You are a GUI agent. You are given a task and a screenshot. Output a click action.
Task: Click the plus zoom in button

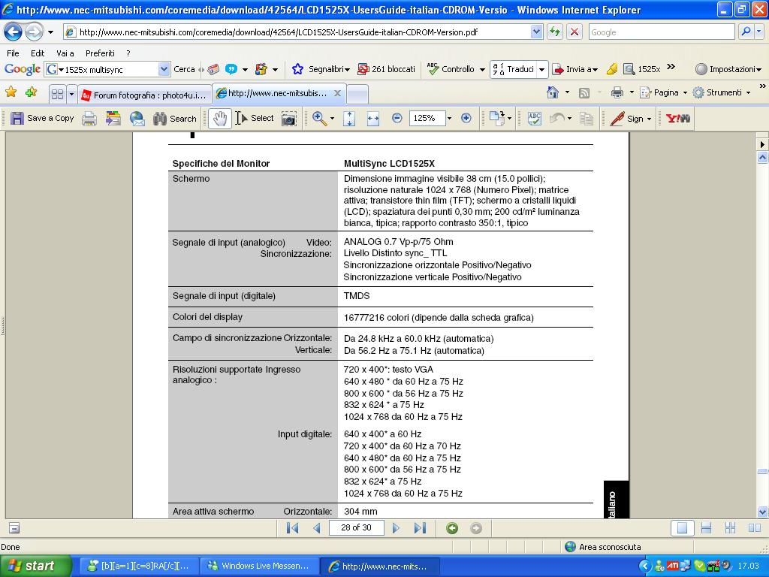click(466, 118)
